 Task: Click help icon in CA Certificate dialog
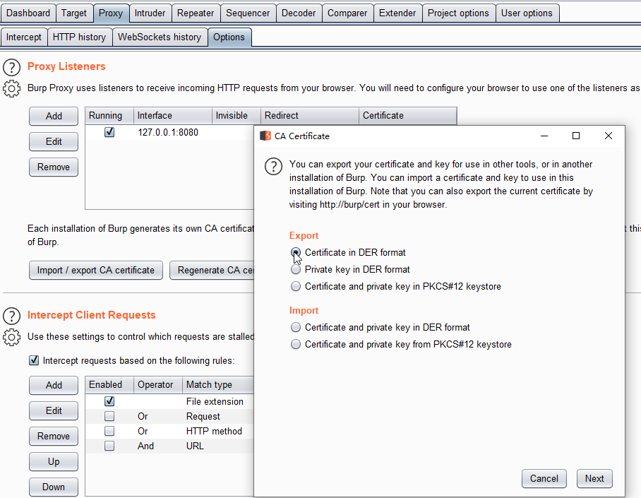[x=273, y=167]
